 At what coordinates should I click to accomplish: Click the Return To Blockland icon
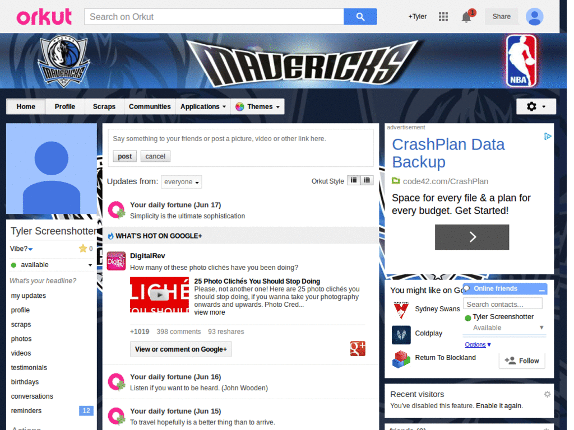[401, 359]
